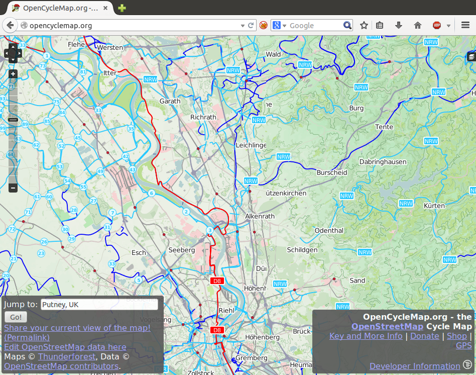
Task: Open the browser hamburger menu
Action: click(x=465, y=25)
